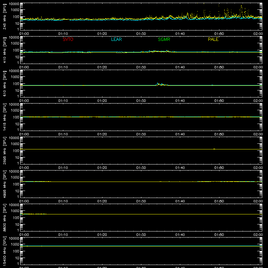Viewport: 268px width, 268px height.
Task: Select the '245 MHz [SFU]' axis title
Action: click(4, 17)
